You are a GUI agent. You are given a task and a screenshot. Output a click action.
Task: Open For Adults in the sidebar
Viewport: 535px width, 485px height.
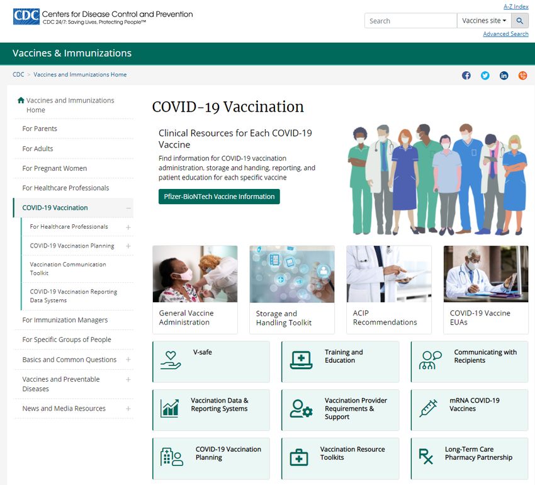(x=38, y=149)
